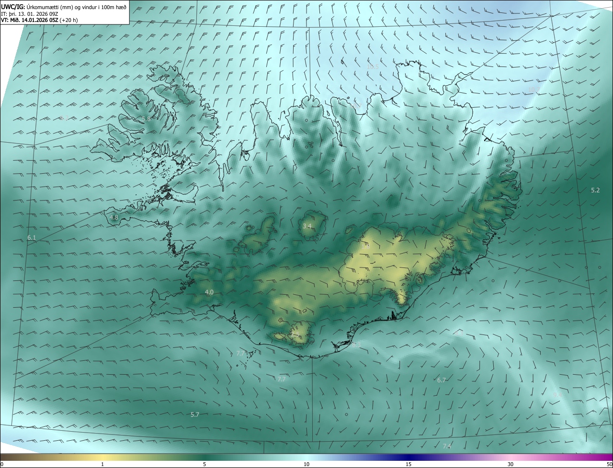
Task: Click the colorbar tick label 5
Action: pyautogui.click(x=204, y=464)
